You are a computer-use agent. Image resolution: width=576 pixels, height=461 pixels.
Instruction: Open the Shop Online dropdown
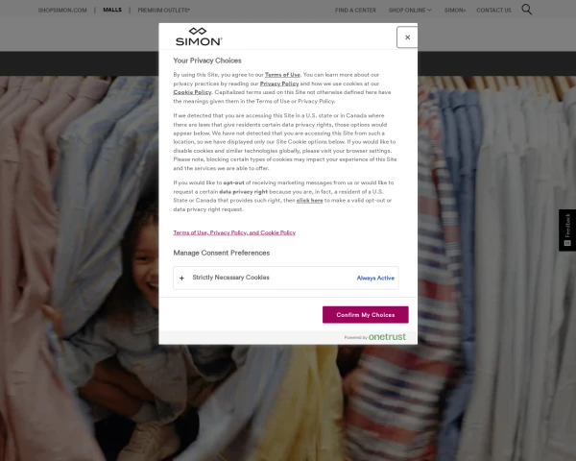pyautogui.click(x=409, y=10)
